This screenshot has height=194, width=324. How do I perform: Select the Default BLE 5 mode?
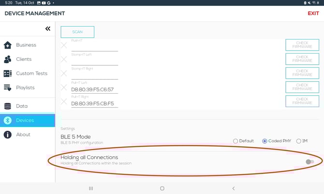pyautogui.click(x=236, y=141)
